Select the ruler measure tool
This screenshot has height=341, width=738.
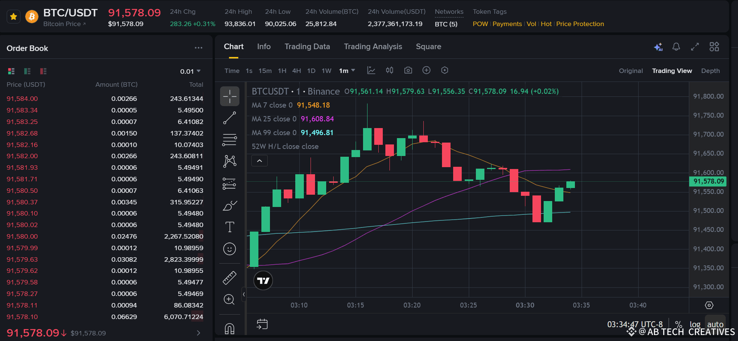coord(229,278)
